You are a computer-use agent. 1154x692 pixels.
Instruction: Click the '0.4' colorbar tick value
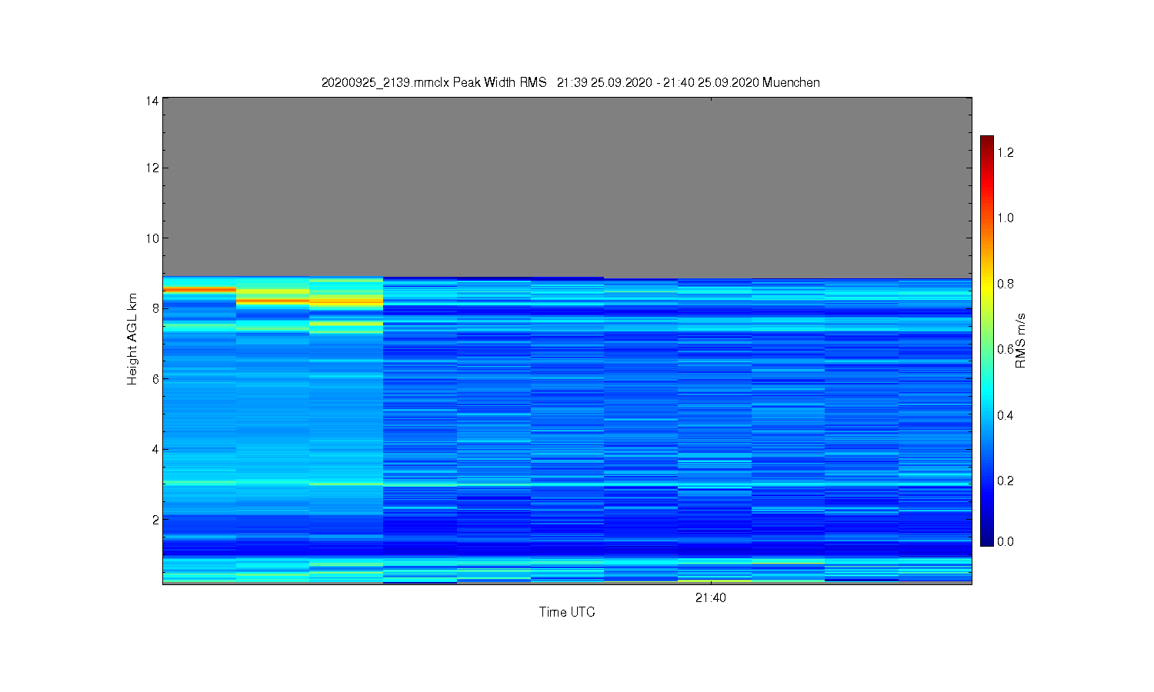1006,415
